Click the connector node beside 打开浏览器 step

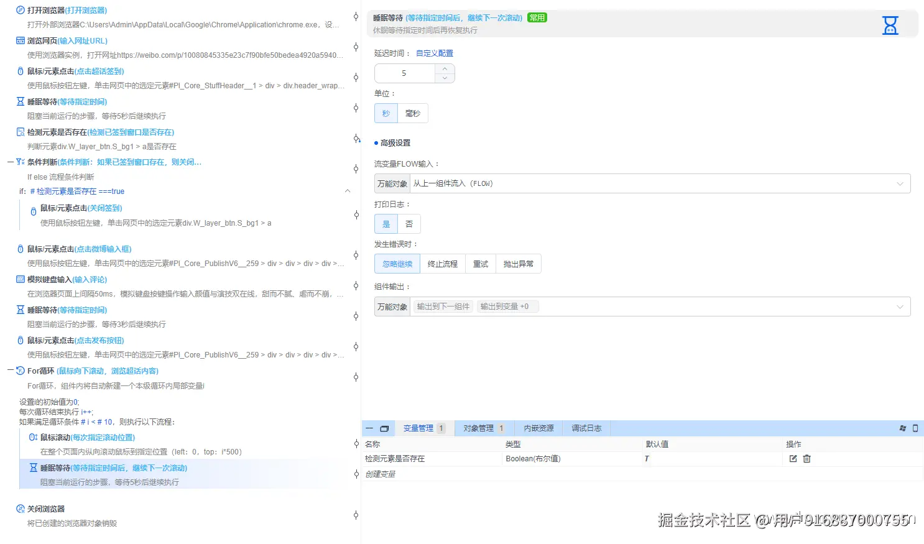click(x=356, y=17)
